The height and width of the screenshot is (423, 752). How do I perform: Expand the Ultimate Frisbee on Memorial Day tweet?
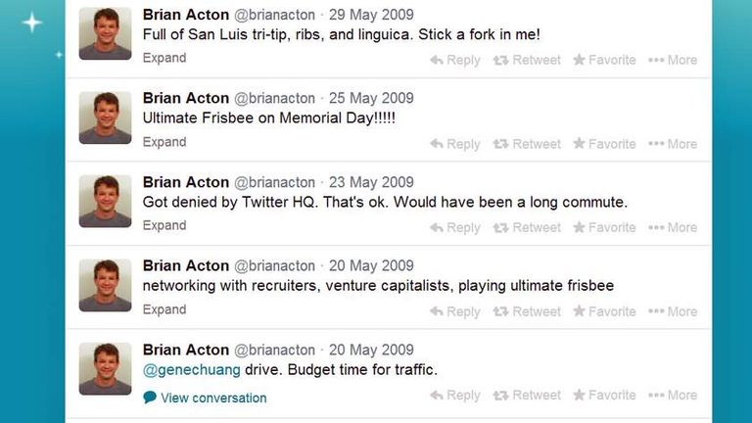[164, 142]
